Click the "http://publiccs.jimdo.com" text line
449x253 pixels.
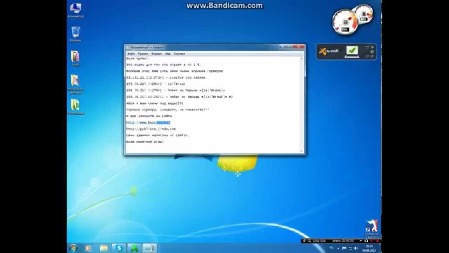(151, 129)
